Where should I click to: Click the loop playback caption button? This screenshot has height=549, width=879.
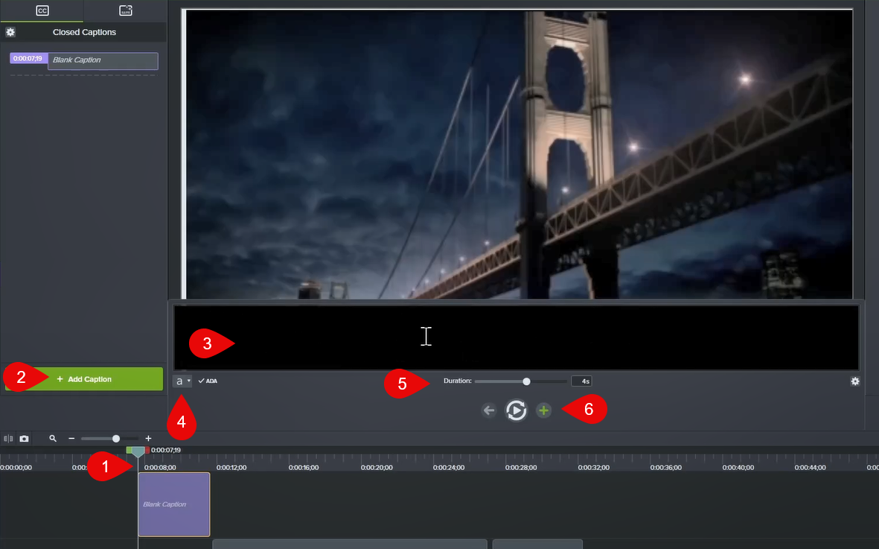[516, 410]
